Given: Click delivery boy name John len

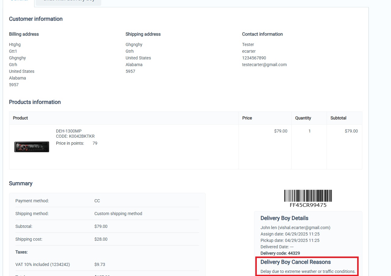Looking at the screenshot, I should click(x=268, y=228).
